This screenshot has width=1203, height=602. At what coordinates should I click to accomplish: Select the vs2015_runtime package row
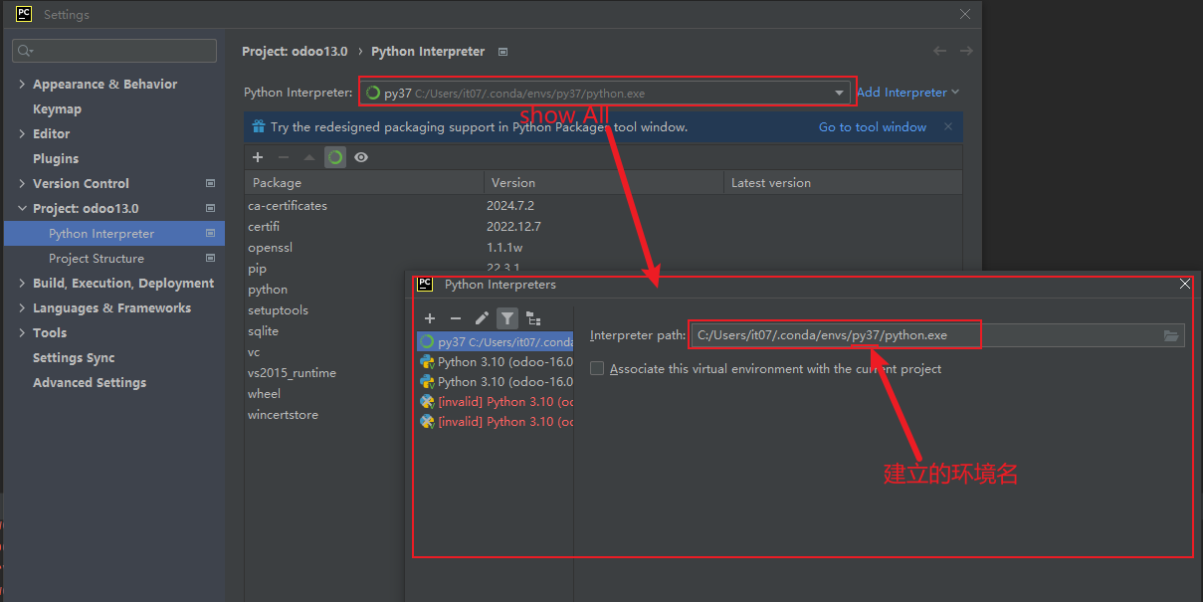(325, 372)
